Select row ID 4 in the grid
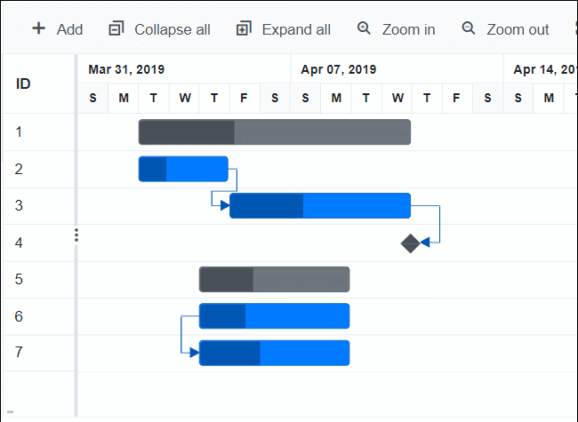578x422 pixels. (x=19, y=243)
